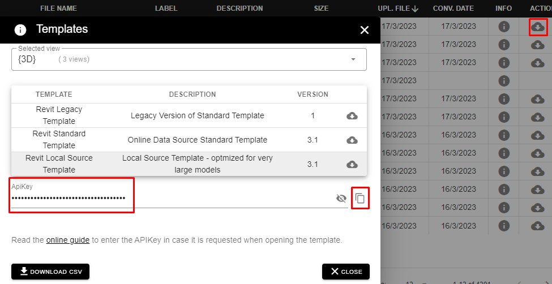Screen dimensions: 552x284
Task: Download the Revit Legacy Template
Action: (x=352, y=116)
